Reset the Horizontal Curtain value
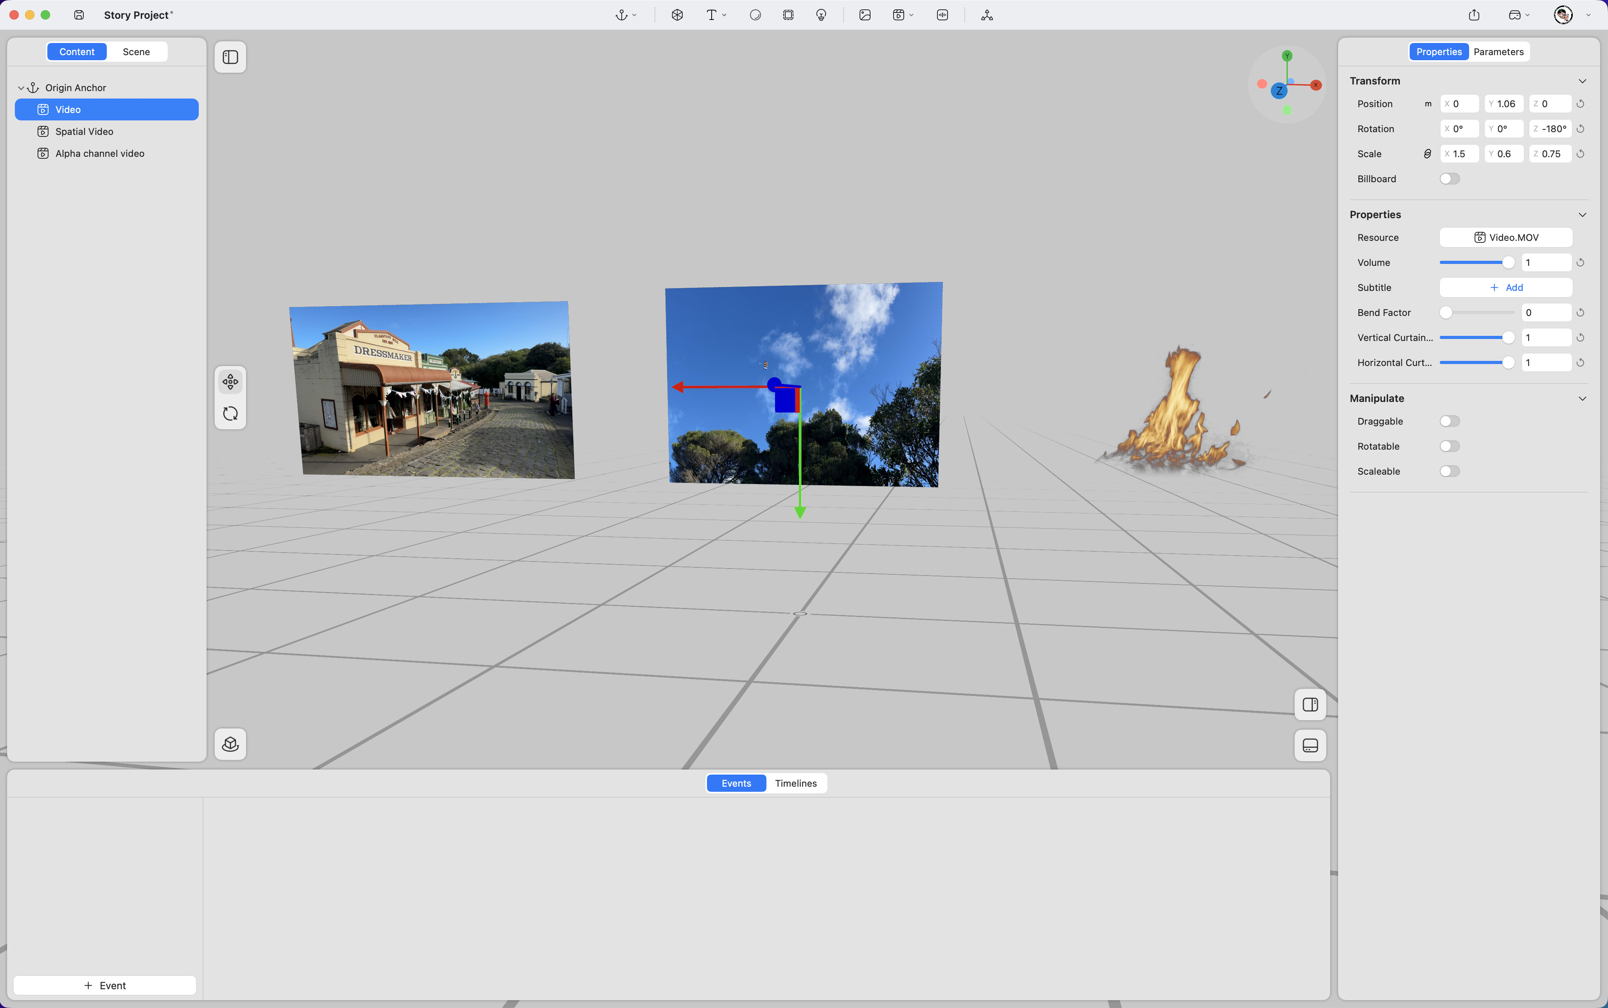 tap(1580, 363)
